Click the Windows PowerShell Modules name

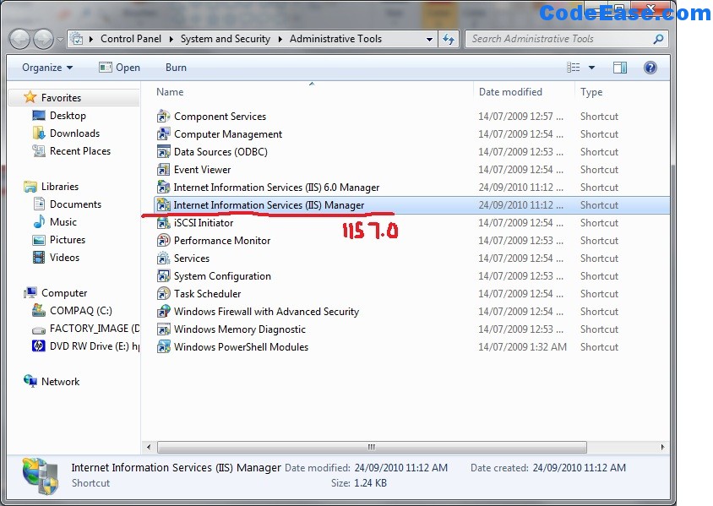click(241, 347)
